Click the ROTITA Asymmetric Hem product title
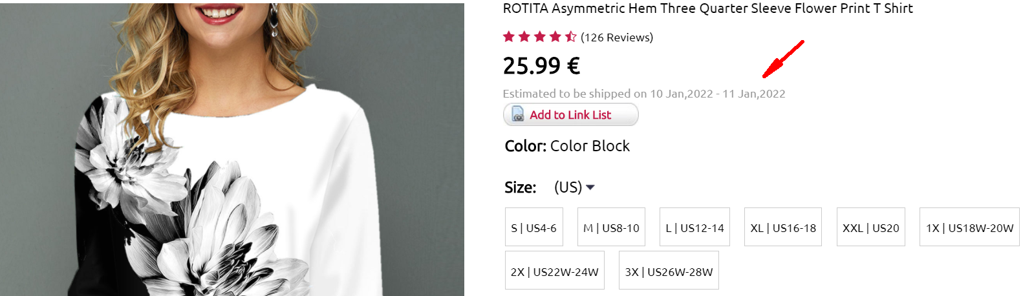This screenshot has width=1023, height=296. click(x=707, y=8)
